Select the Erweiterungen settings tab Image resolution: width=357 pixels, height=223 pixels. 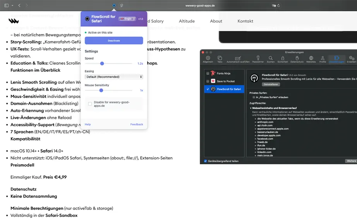[337, 59]
